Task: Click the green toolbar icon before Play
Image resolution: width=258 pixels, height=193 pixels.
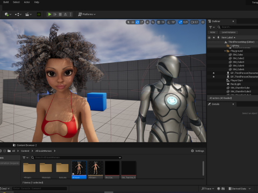Action: click(x=39, y=14)
